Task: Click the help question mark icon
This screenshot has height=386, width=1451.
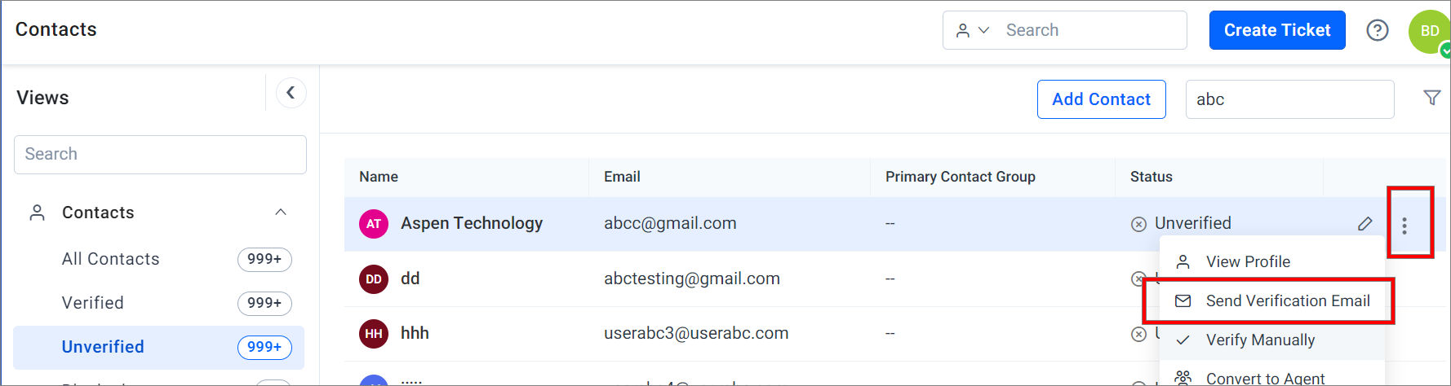Action: [x=1378, y=30]
